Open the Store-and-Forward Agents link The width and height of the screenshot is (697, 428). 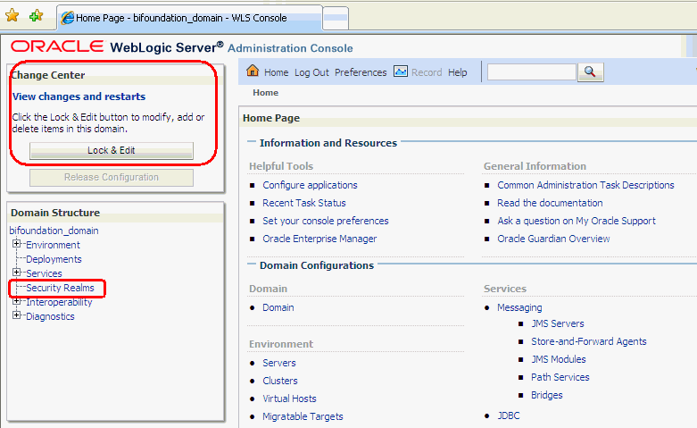click(588, 341)
